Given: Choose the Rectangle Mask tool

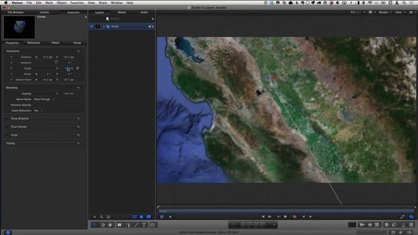Looking at the screenshot, I should pos(152,225).
